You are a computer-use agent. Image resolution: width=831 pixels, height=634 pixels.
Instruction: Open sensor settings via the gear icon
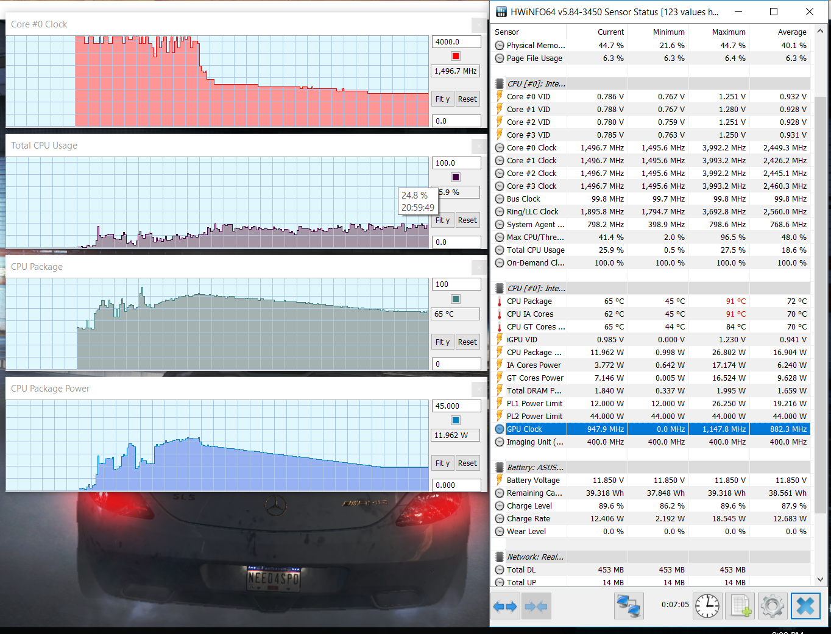click(773, 607)
